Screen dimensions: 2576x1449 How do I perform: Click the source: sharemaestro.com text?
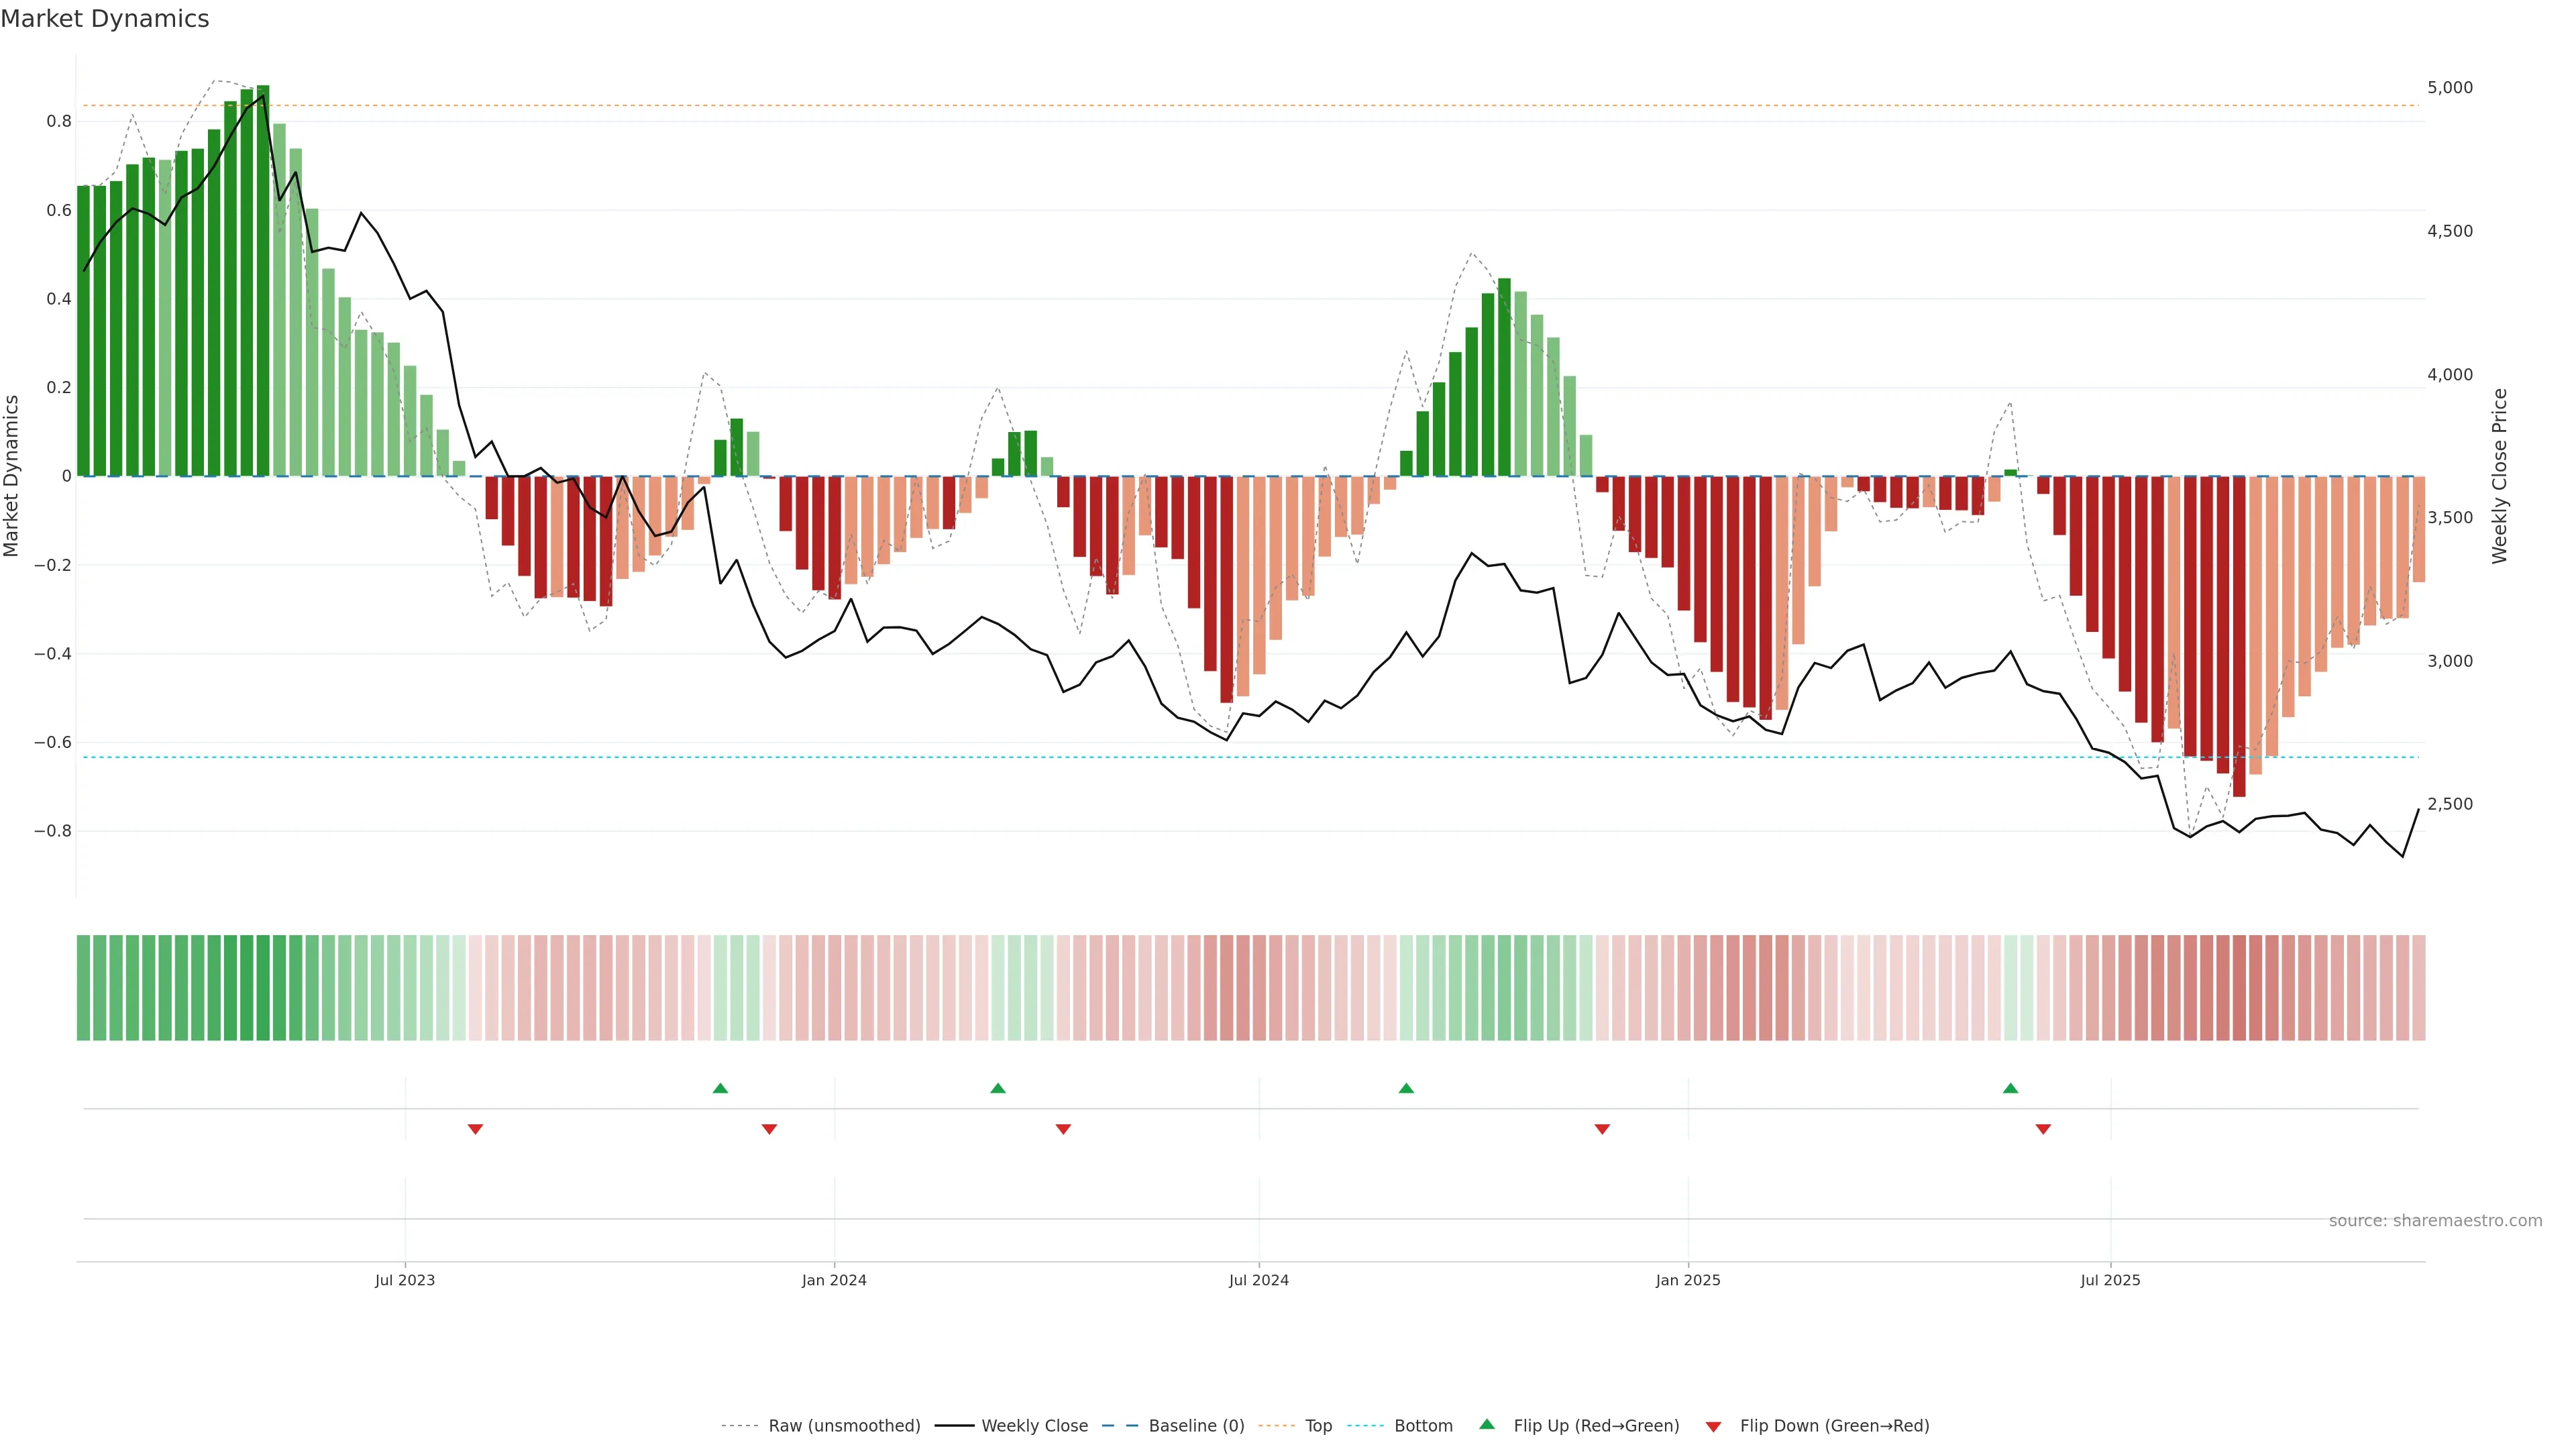(x=2435, y=1221)
